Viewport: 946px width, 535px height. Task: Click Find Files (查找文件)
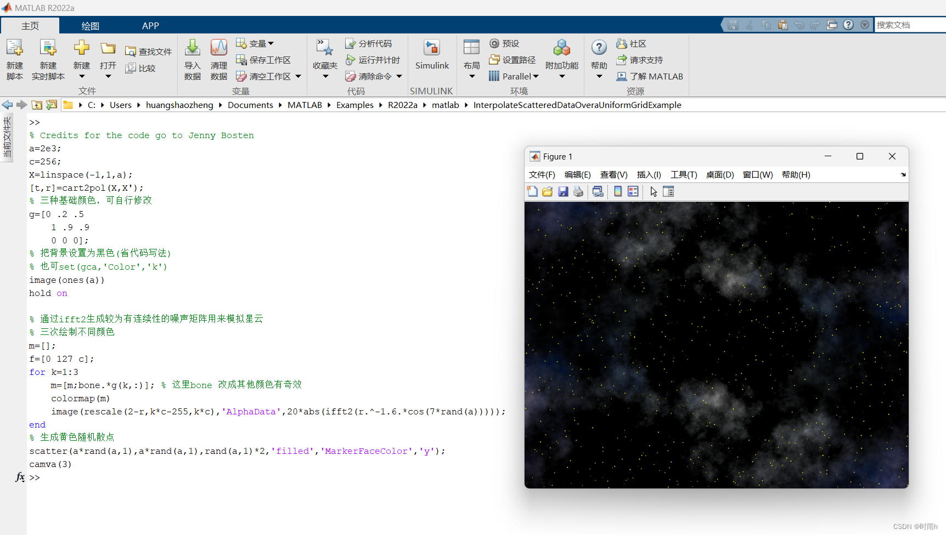coord(148,52)
